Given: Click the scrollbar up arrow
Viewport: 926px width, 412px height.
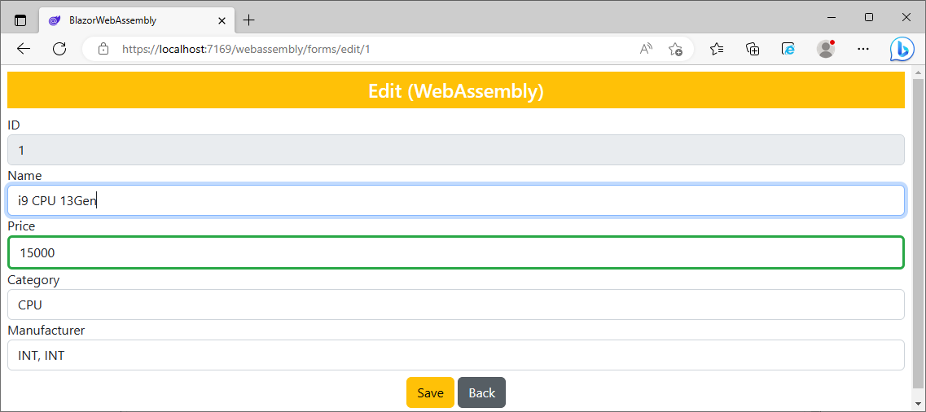Looking at the screenshot, I should click(x=918, y=72).
